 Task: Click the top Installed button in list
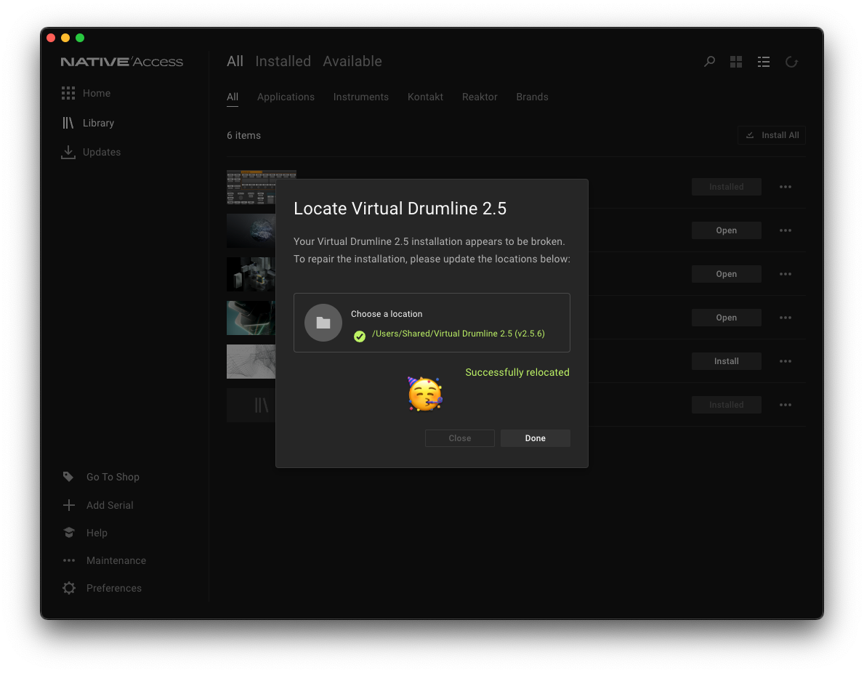[726, 187]
